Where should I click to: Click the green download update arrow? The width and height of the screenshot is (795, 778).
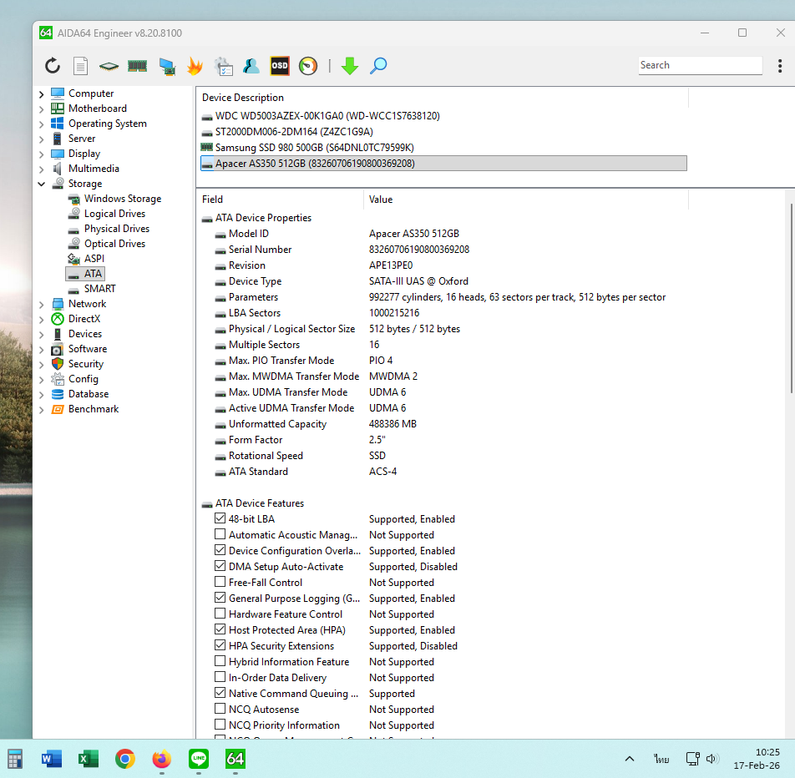click(x=350, y=66)
